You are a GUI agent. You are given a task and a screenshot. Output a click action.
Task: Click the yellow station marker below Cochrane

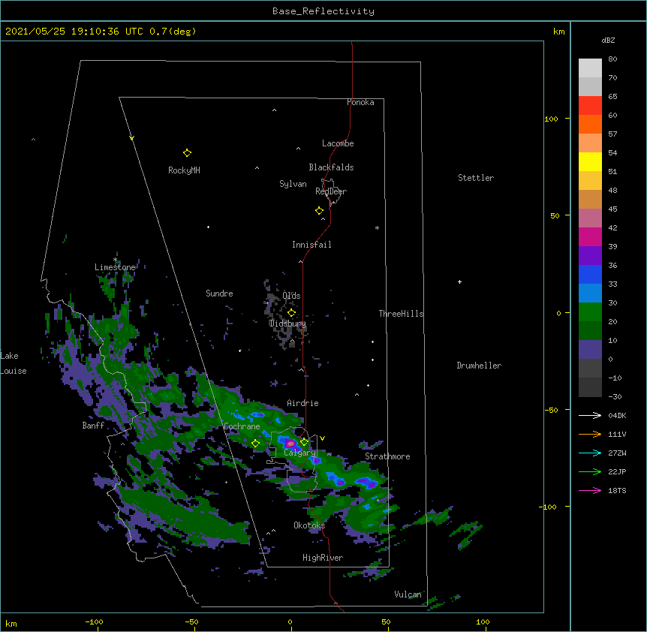pyautogui.click(x=255, y=444)
